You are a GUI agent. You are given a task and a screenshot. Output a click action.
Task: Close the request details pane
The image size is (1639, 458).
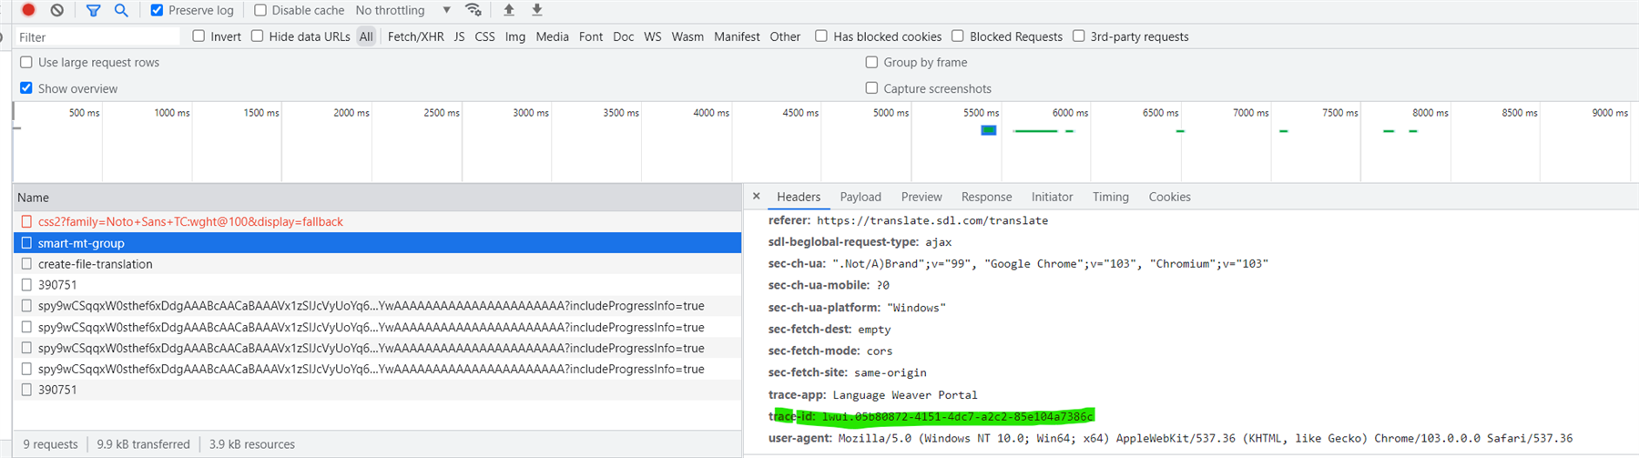[x=756, y=196]
